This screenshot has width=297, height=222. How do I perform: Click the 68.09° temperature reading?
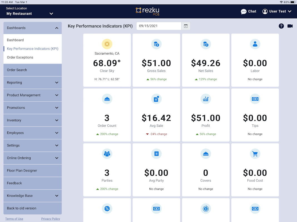[107, 63]
